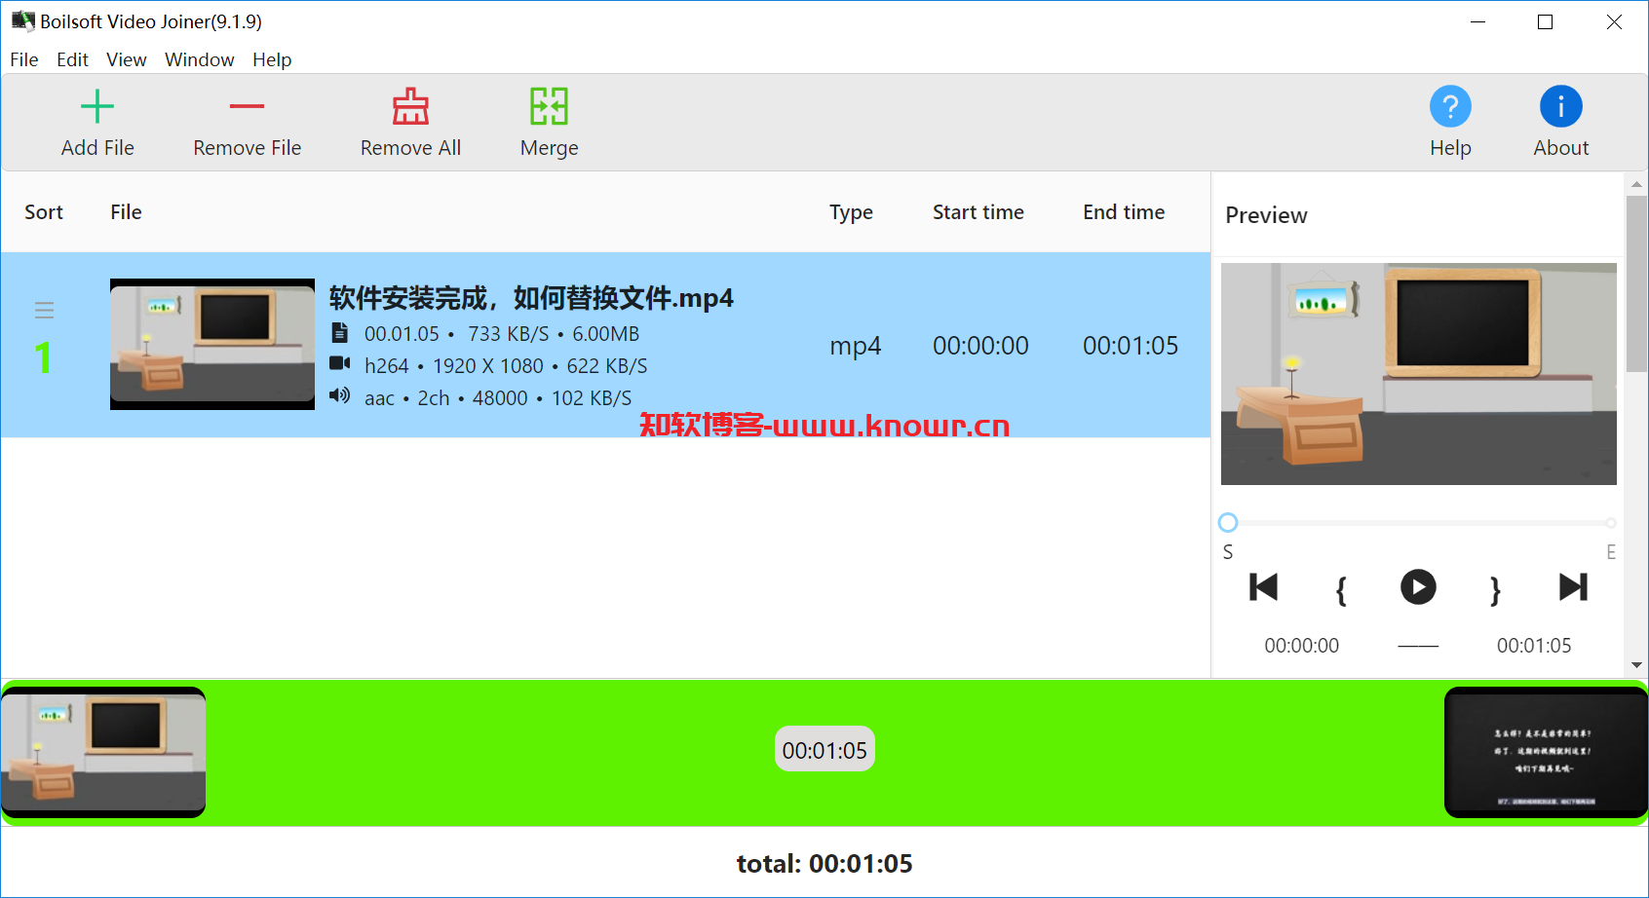
Task: Play the preview video
Action: coord(1418,587)
